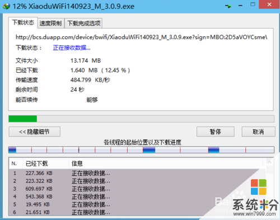
Task: Minimize the download window
Action: tap(240, 6)
